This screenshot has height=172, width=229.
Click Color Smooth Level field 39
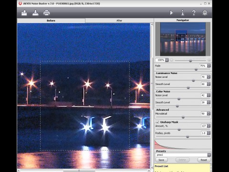[204, 102]
